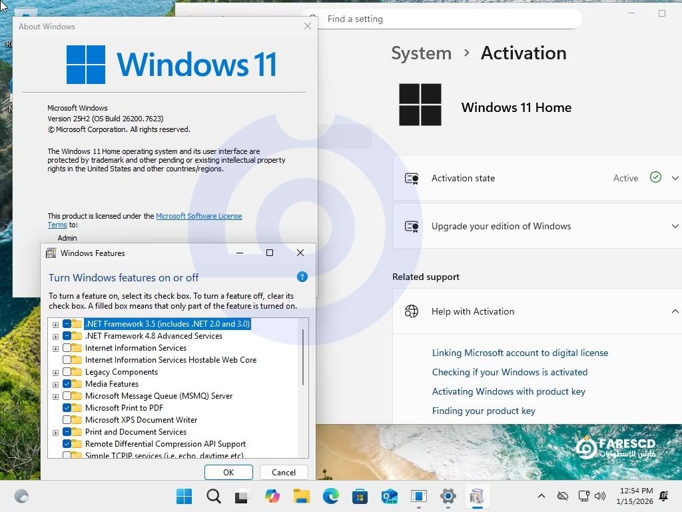Expand .NET Framework 3.5 tree node
The image size is (682, 512).
pyautogui.click(x=56, y=323)
